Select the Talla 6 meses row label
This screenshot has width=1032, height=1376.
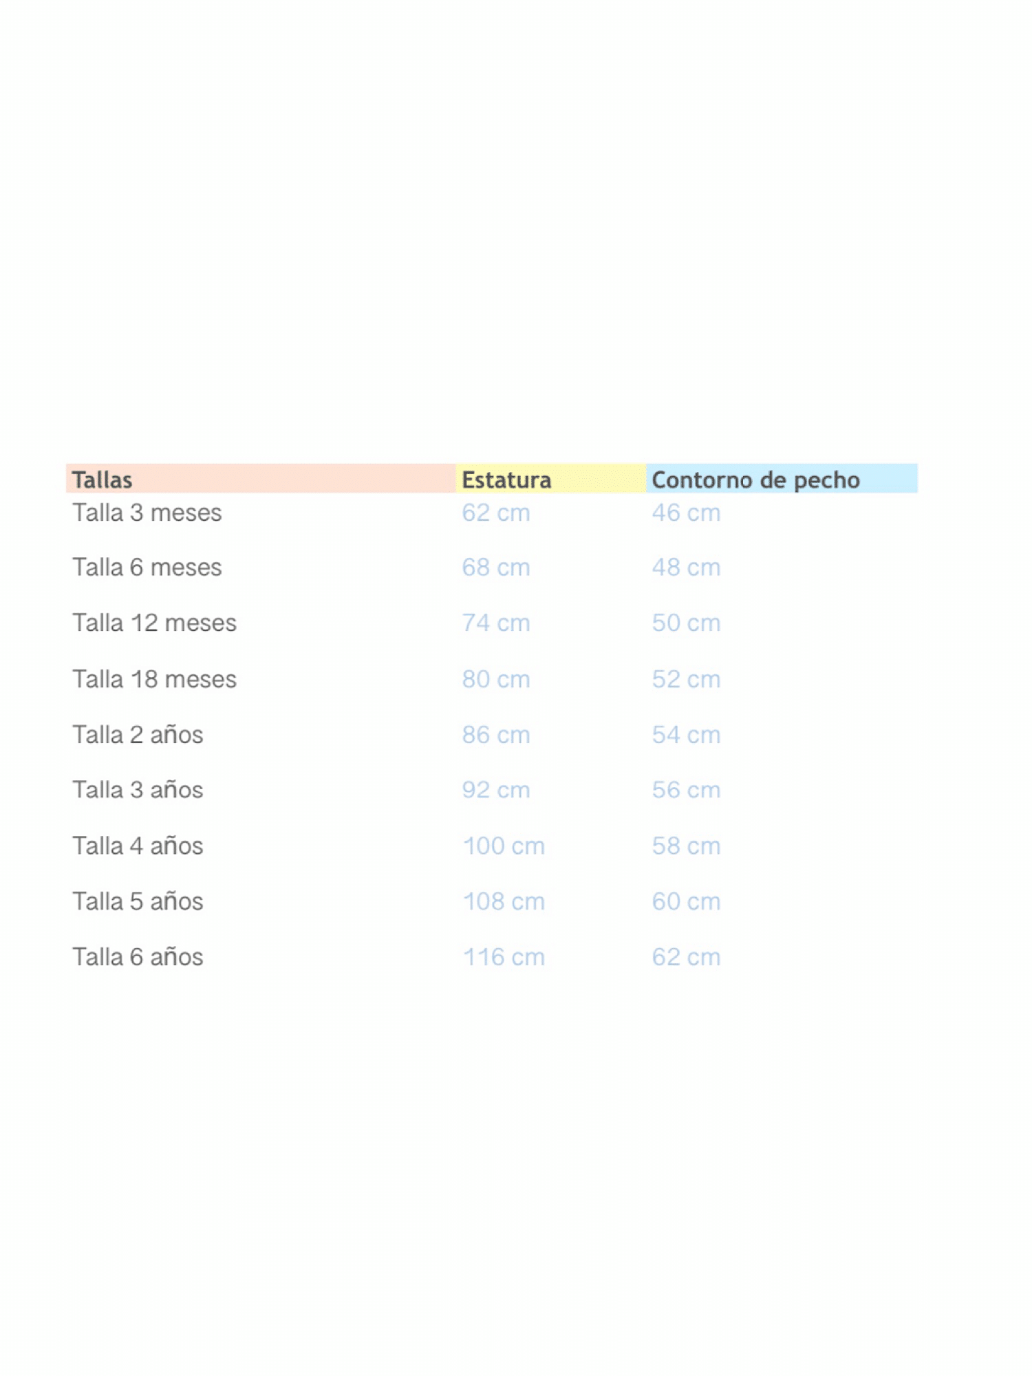coord(147,568)
